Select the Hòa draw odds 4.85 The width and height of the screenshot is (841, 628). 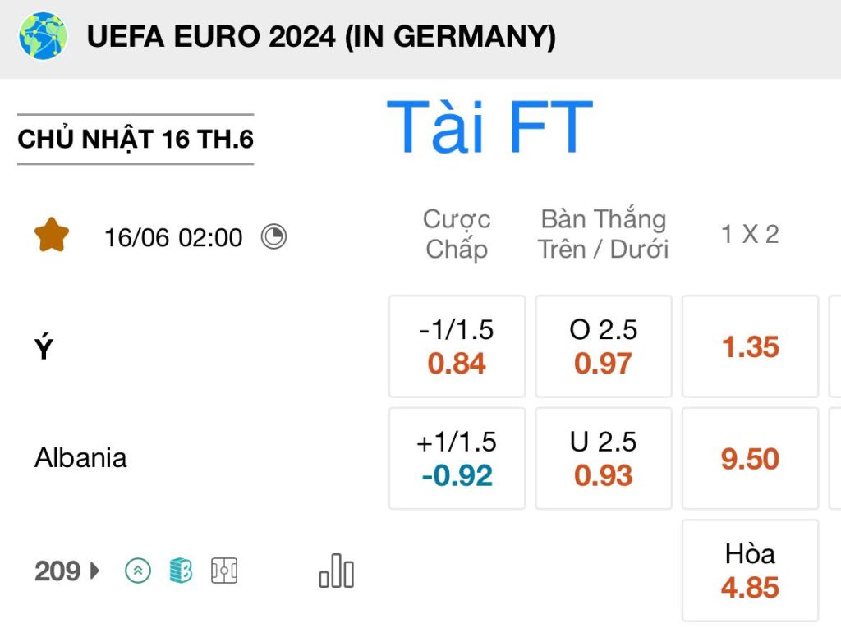[751, 571]
